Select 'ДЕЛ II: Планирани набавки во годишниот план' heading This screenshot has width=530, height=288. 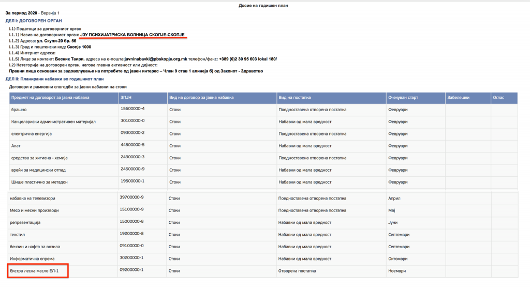pos(54,79)
